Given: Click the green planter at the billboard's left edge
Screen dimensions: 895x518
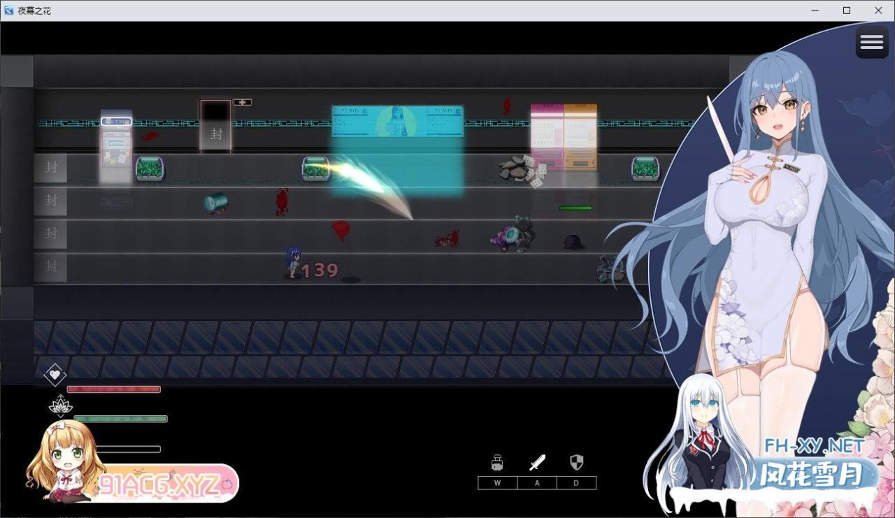Looking at the screenshot, I should 316,169.
